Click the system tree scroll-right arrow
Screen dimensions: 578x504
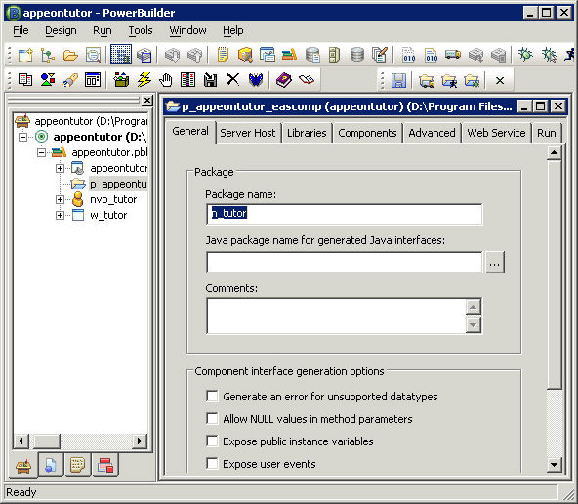[x=140, y=441]
